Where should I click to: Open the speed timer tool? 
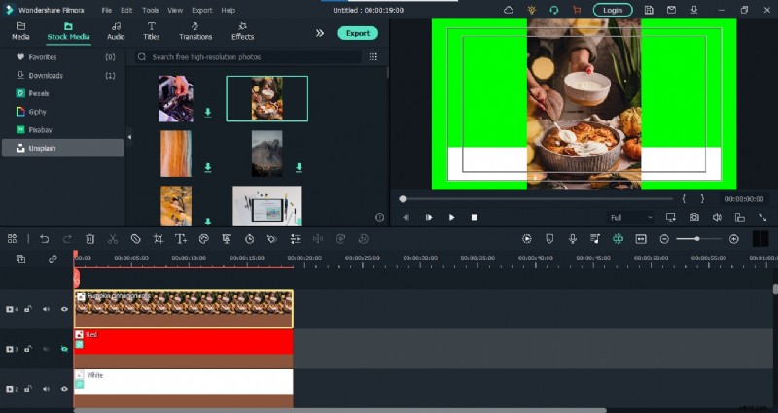tap(249, 239)
